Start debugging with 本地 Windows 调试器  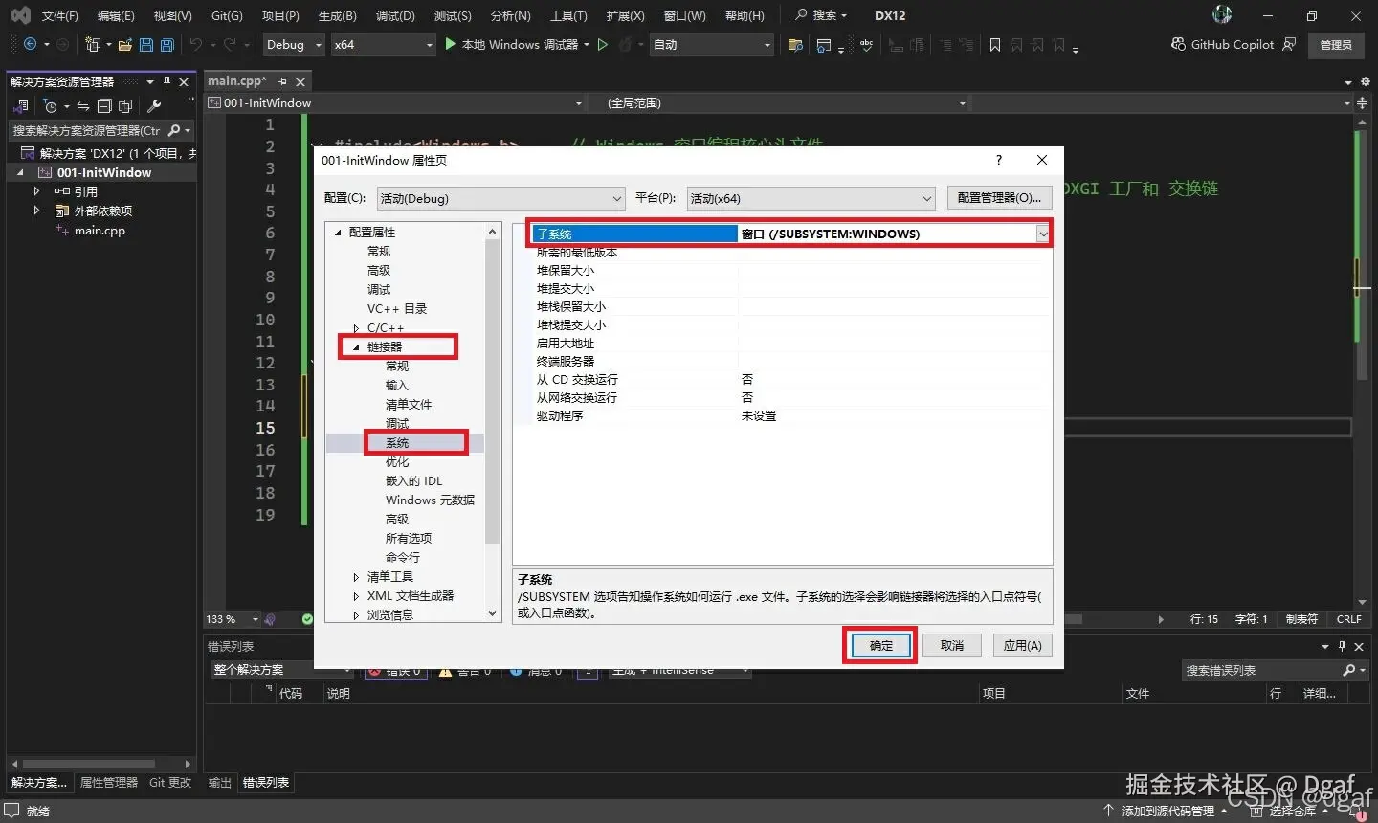(x=517, y=44)
